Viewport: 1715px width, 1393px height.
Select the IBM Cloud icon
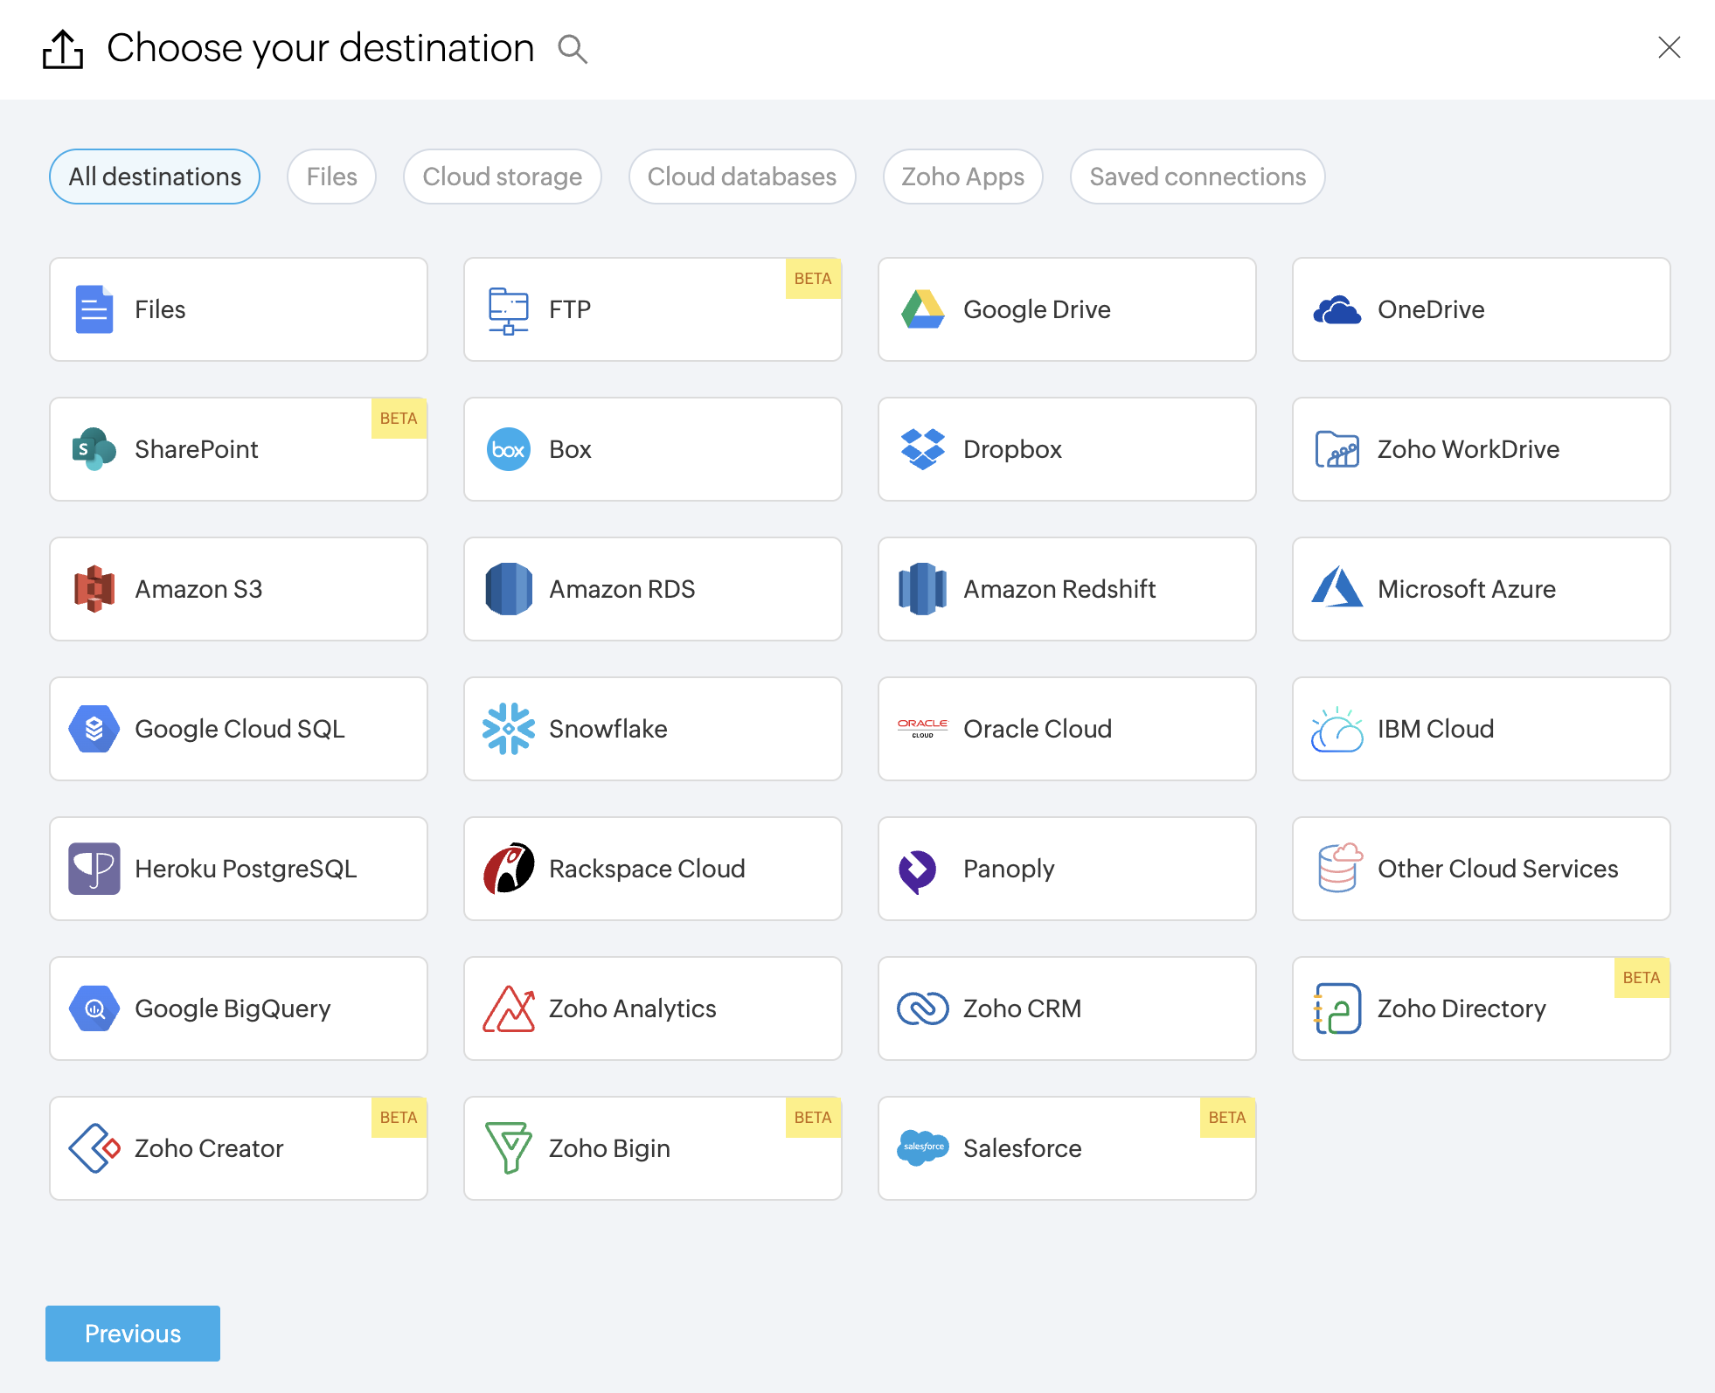coord(1337,729)
